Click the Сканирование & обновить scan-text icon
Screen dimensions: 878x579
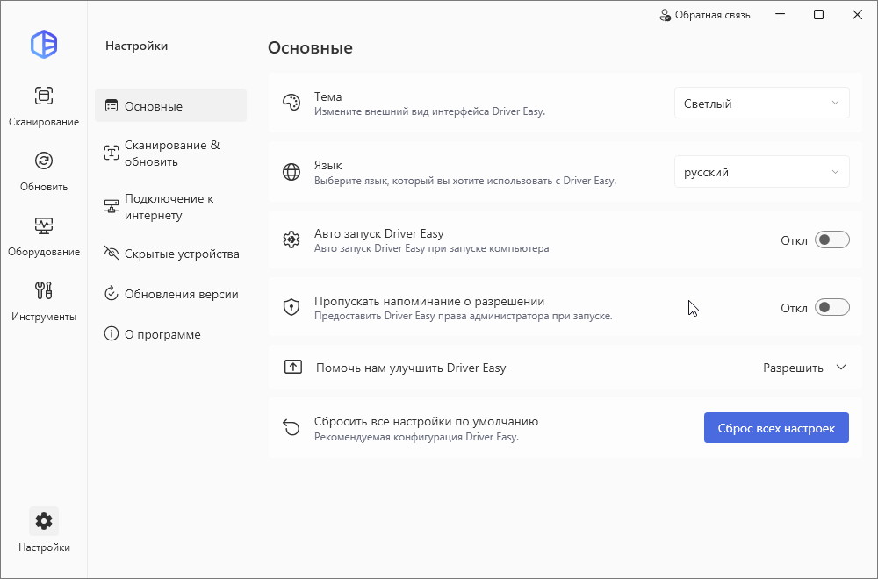point(112,154)
